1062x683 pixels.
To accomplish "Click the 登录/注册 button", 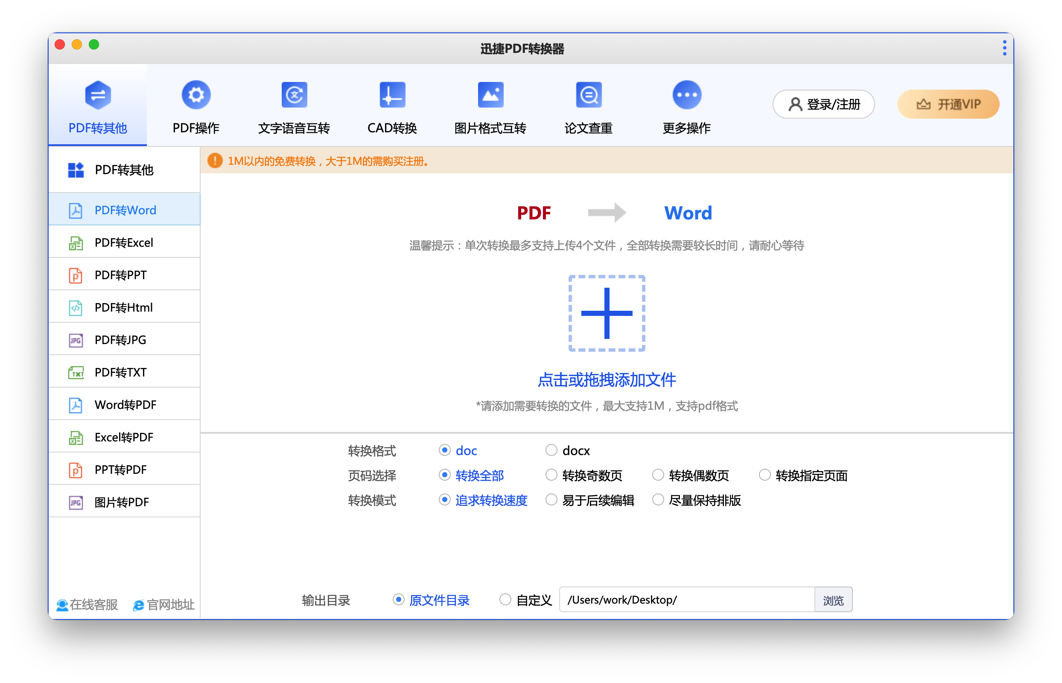I will 823,104.
